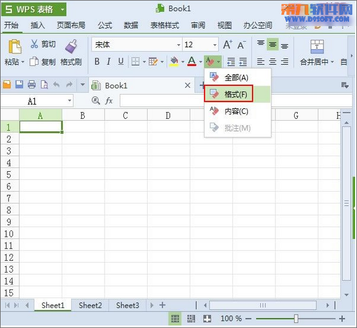Click the insert function fx icon
The image size is (357, 328).
pos(109,101)
